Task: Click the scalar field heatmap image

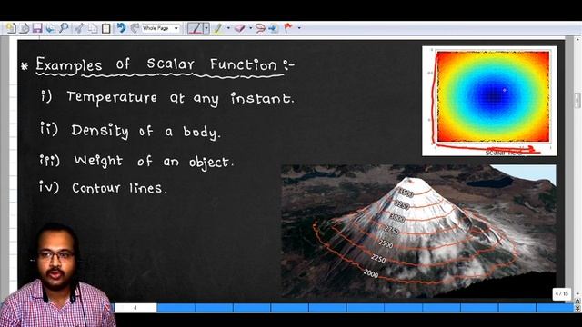Action: click(x=489, y=101)
